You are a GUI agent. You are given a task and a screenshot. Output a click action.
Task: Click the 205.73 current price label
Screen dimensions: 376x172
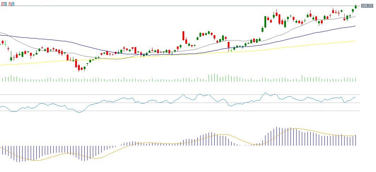(x=367, y=6)
